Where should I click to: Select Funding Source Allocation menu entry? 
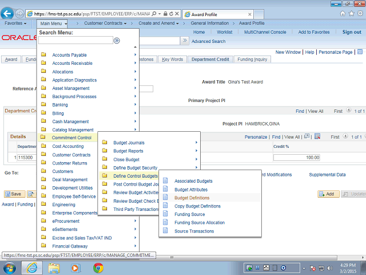tap(199, 223)
